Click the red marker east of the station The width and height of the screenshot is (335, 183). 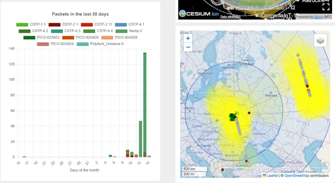249,113
